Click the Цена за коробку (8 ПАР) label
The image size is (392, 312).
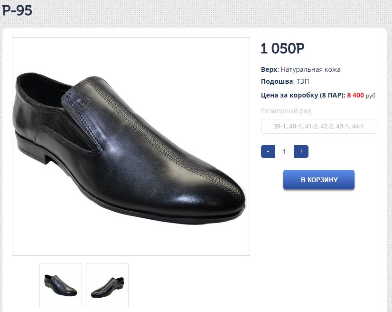click(x=303, y=95)
